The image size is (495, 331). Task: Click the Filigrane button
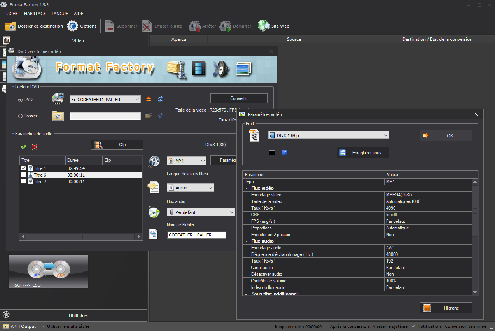(446, 308)
